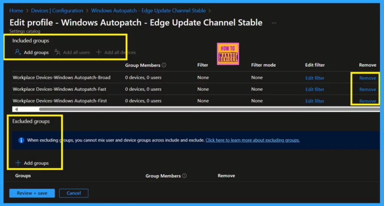Click the Home breadcrumb link
This screenshot has height=206, width=384.
(x=16, y=11)
